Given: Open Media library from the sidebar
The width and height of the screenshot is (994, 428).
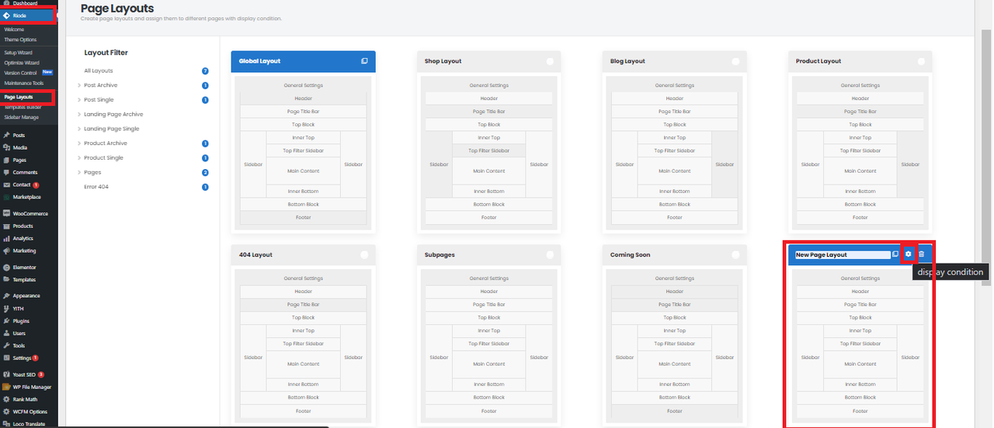Looking at the screenshot, I should 19,147.
